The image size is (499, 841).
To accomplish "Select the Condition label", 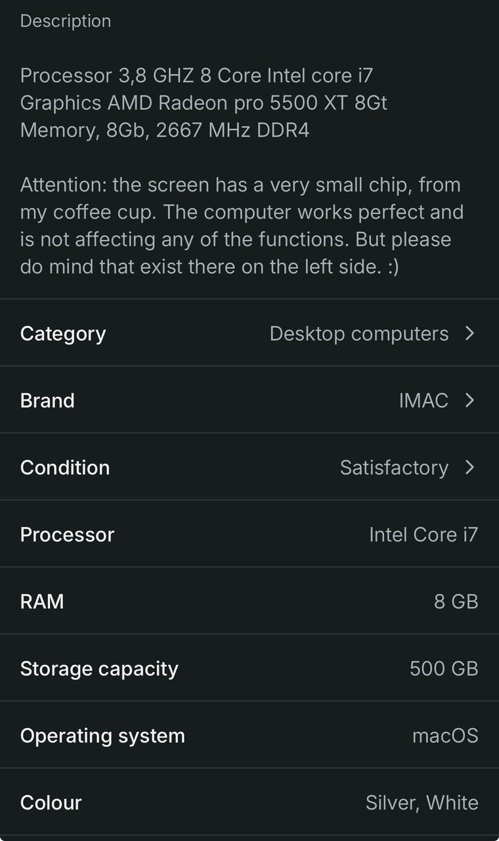I will click(65, 467).
